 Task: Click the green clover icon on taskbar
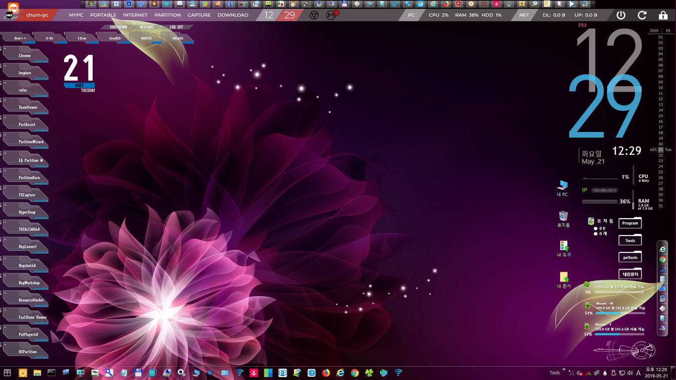click(x=369, y=373)
